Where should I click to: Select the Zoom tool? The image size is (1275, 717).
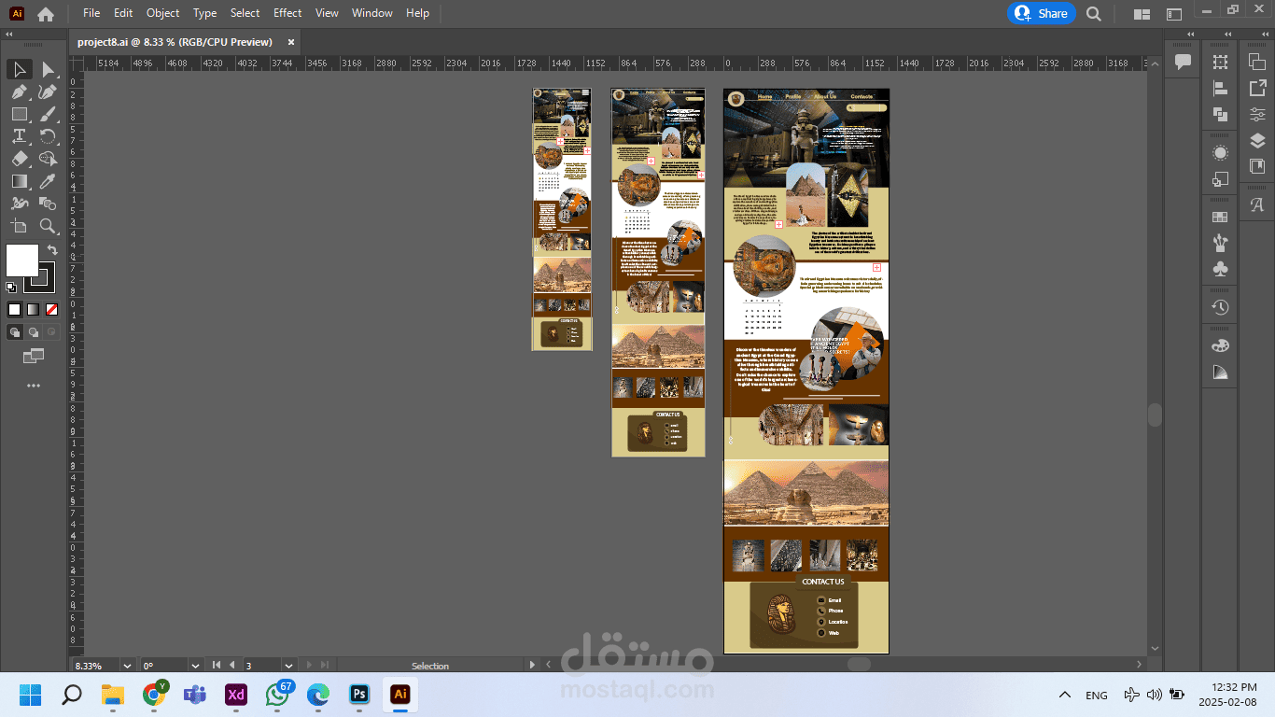[49, 227]
